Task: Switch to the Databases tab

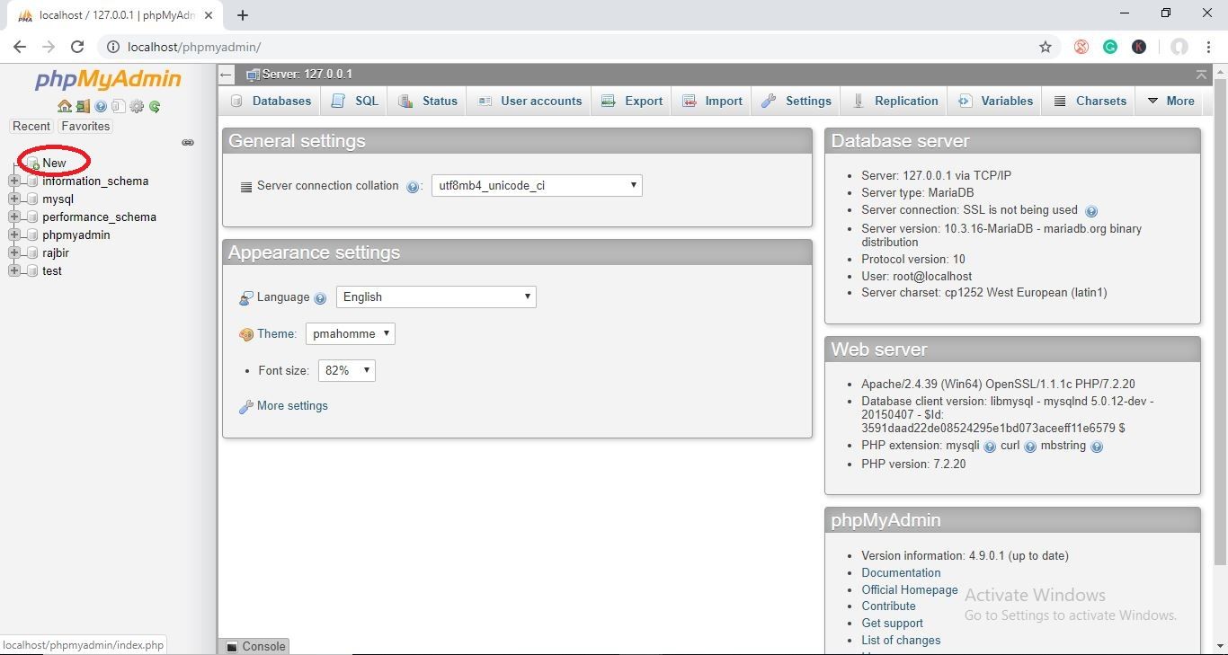Action: tap(271, 101)
